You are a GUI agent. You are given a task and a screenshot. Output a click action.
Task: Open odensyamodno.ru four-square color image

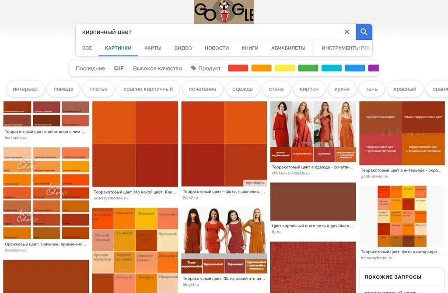pyautogui.click(x=135, y=144)
